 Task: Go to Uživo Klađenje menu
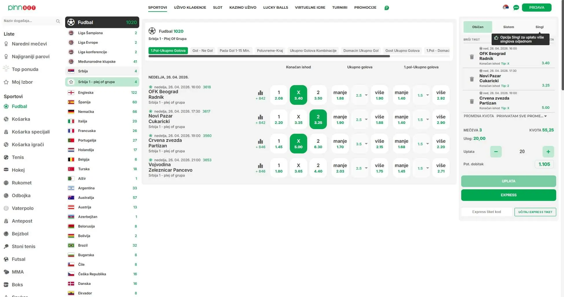point(190,8)
